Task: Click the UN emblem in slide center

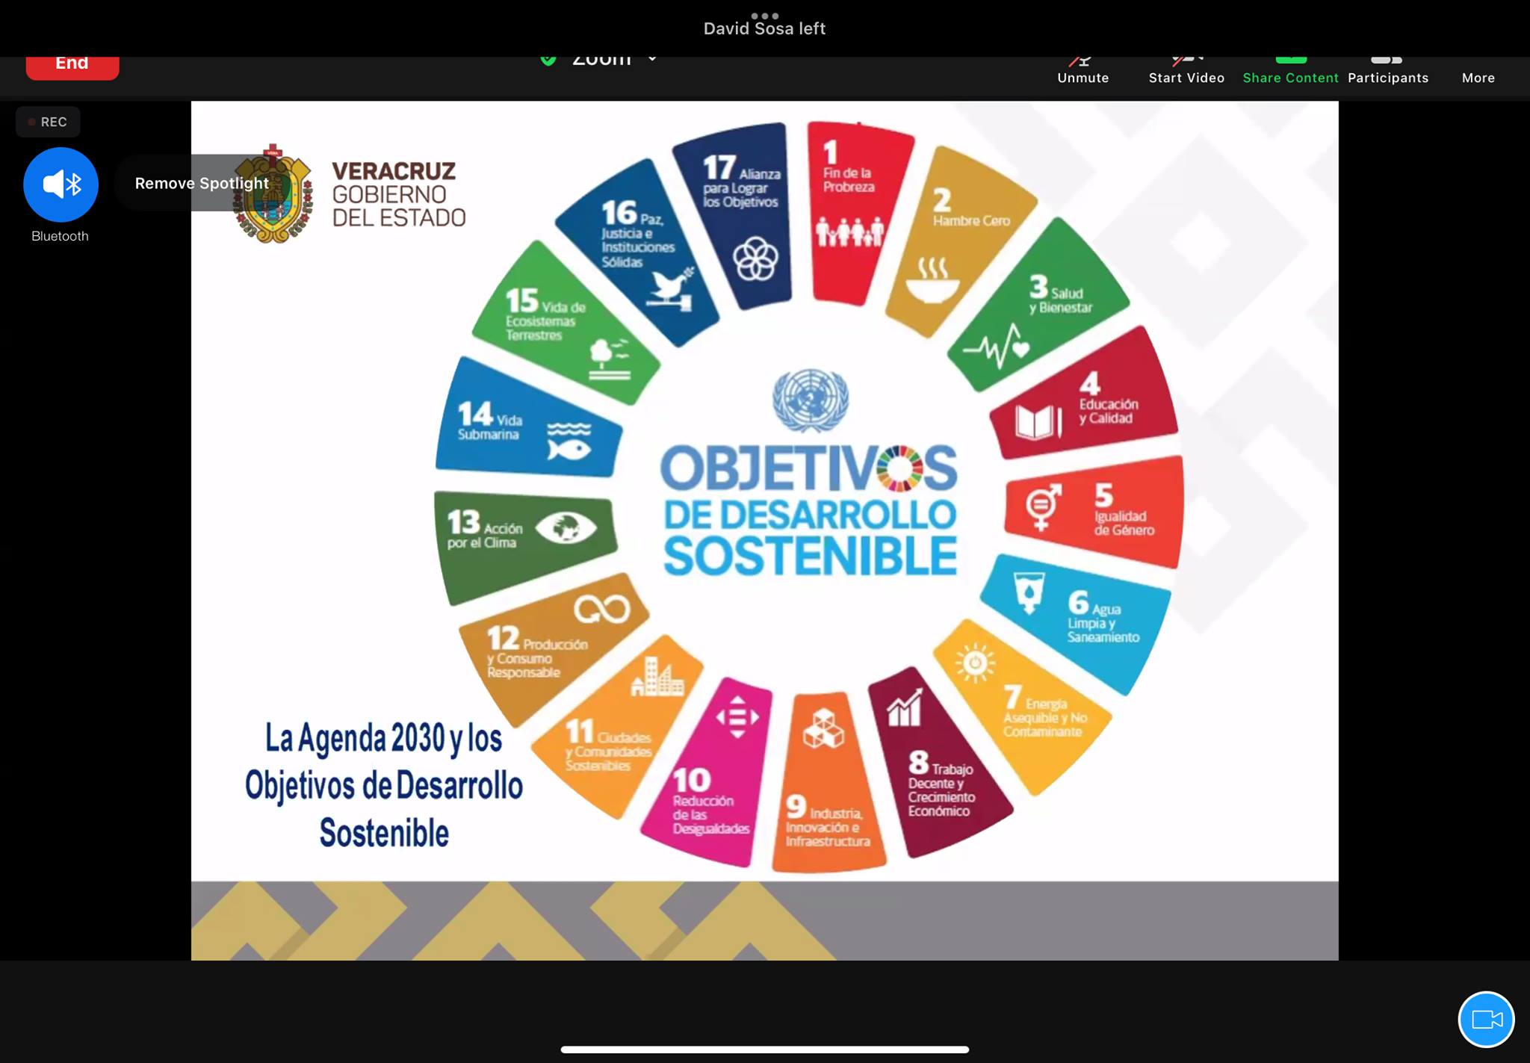Action: (x=811, y=400)
